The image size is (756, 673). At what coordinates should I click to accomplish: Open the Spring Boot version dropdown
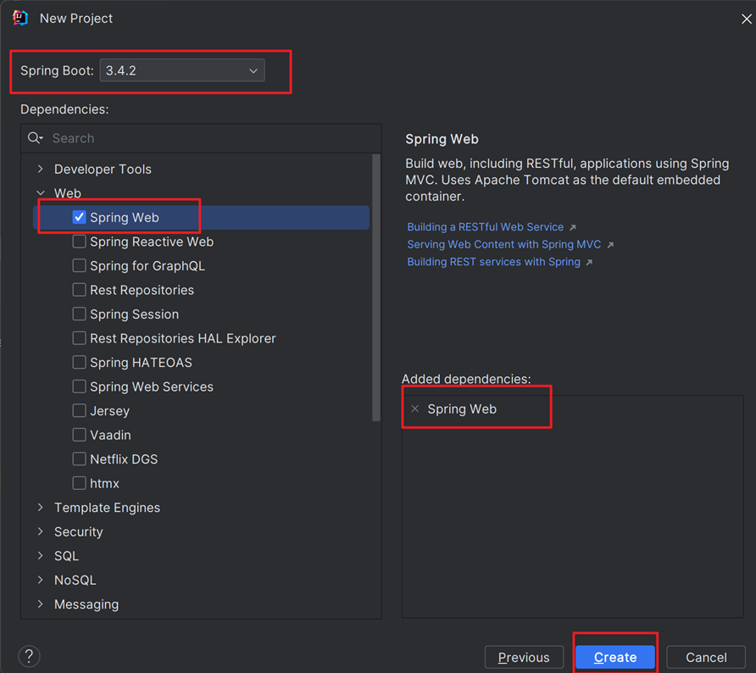point(182,70)
